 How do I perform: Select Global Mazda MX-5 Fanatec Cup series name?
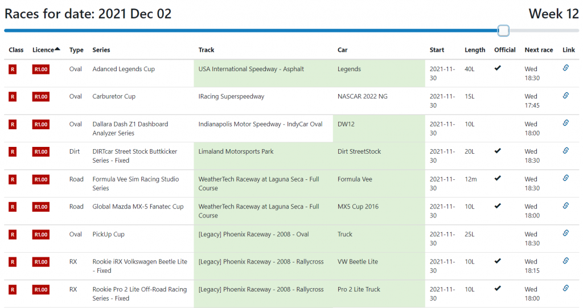point(138,207)
